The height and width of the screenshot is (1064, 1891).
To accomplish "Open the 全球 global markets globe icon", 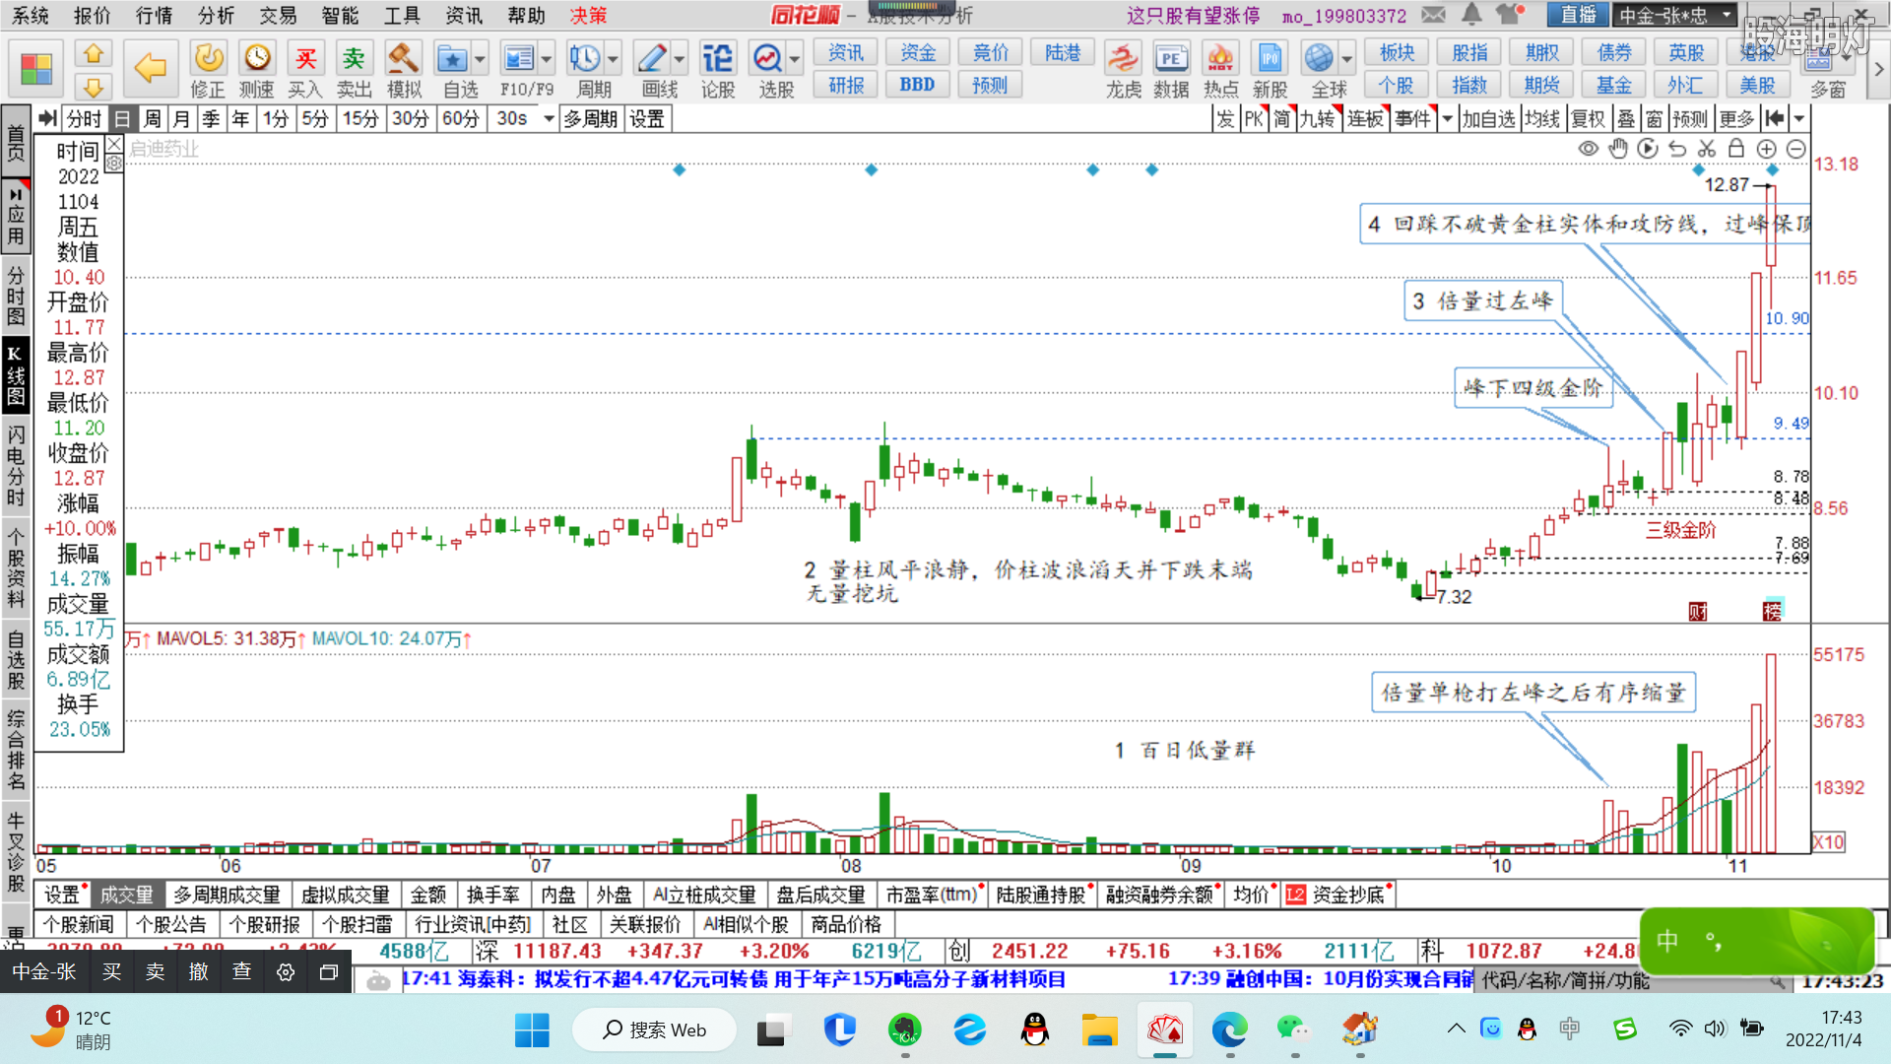I will click(1319, 59).
